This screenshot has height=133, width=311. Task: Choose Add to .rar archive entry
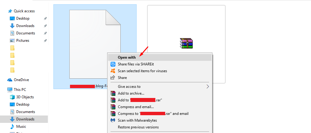coord(160,100)
